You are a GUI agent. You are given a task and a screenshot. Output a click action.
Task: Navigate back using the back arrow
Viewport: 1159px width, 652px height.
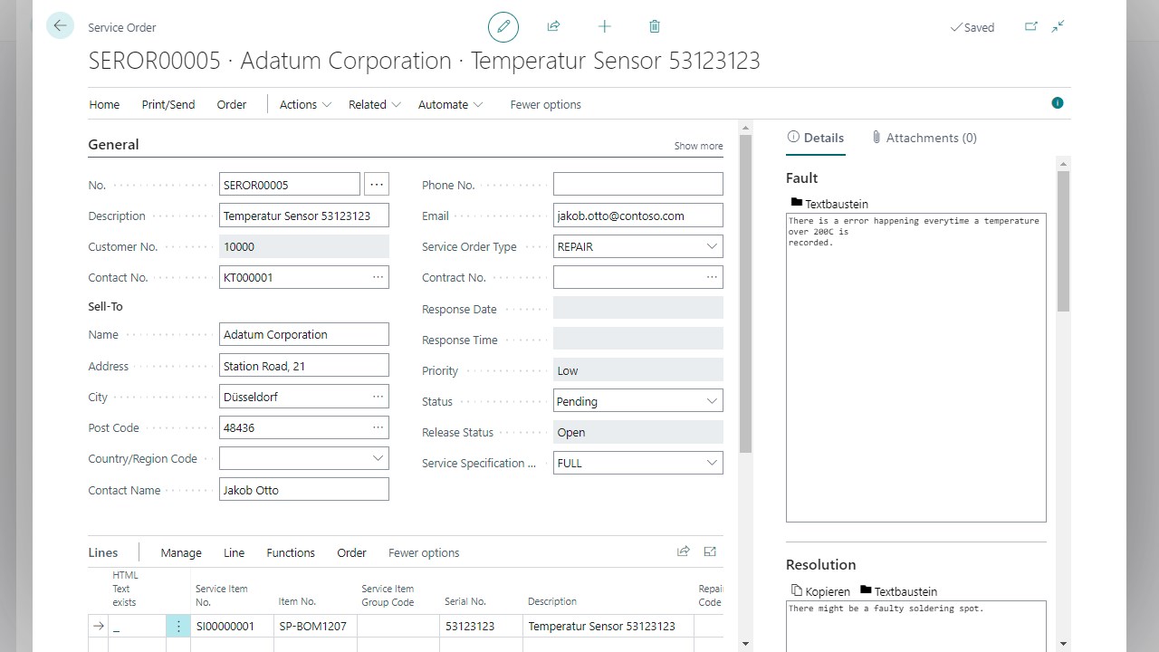pyautogui.click(x=60, y=25)
